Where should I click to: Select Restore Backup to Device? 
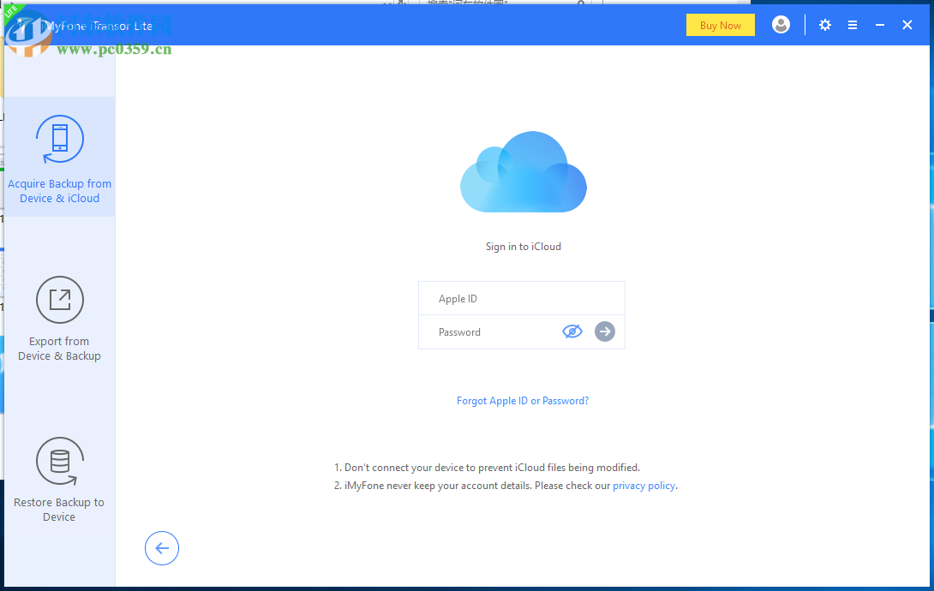point(59,480)
